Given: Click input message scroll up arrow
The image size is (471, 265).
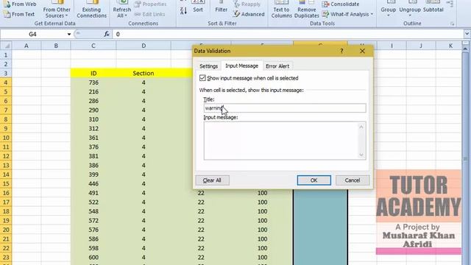Looking at the screenshot, I should tap(361, 127).
